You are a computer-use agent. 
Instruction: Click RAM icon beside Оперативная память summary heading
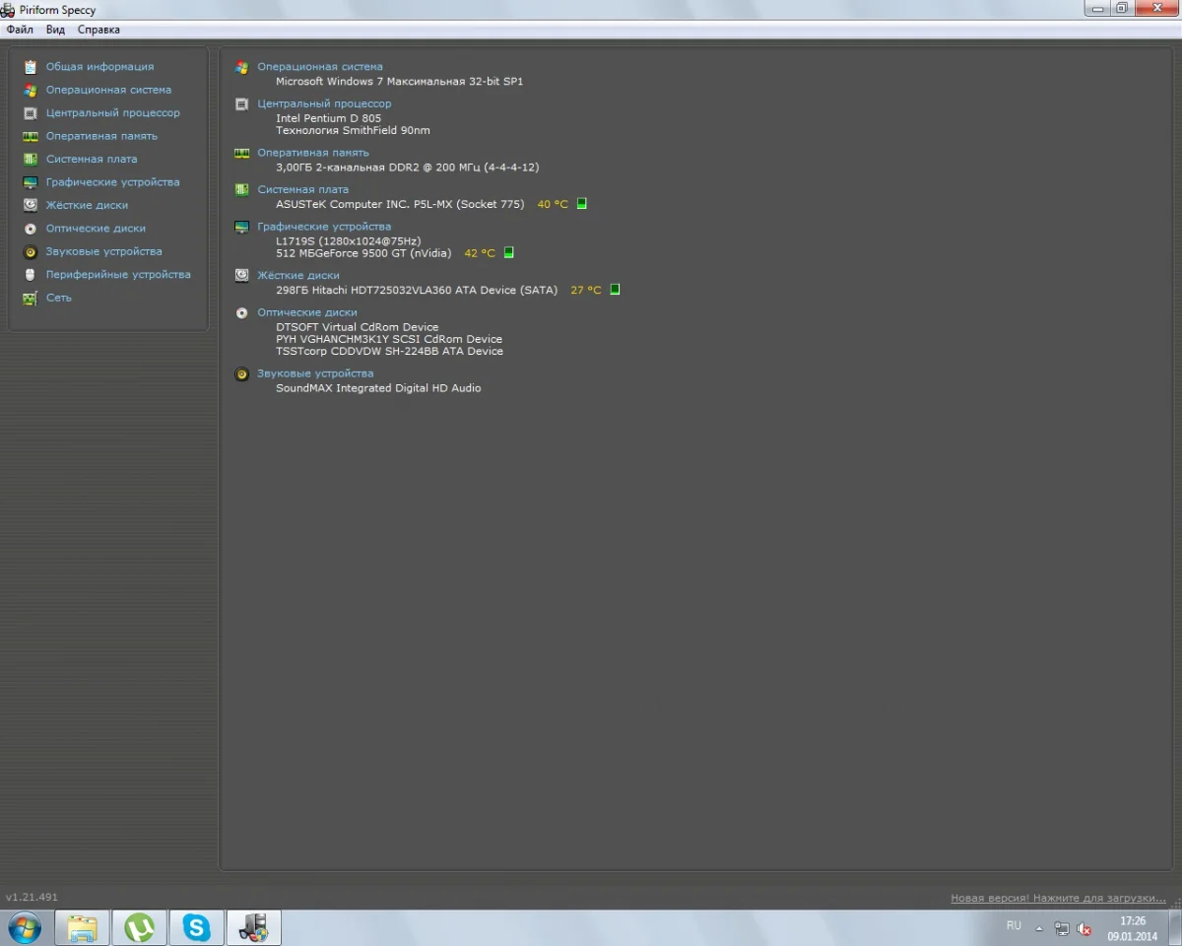pos(242,153)
